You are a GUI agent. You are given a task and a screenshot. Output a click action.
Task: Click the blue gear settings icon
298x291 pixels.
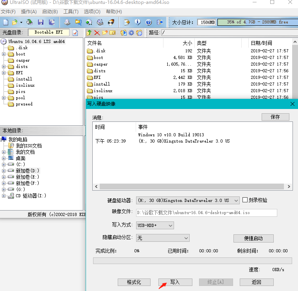tap(131, 33)
